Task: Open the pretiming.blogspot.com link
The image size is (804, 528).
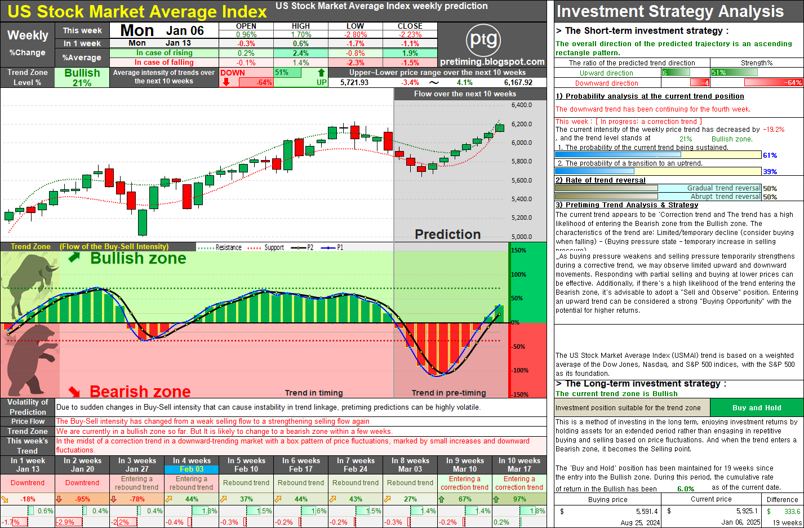Action: (492, 62)
